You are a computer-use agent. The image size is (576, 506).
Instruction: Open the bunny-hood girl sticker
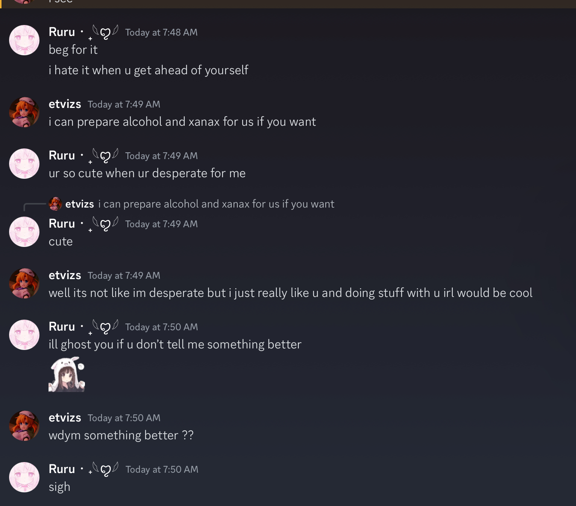click(67, 374)
